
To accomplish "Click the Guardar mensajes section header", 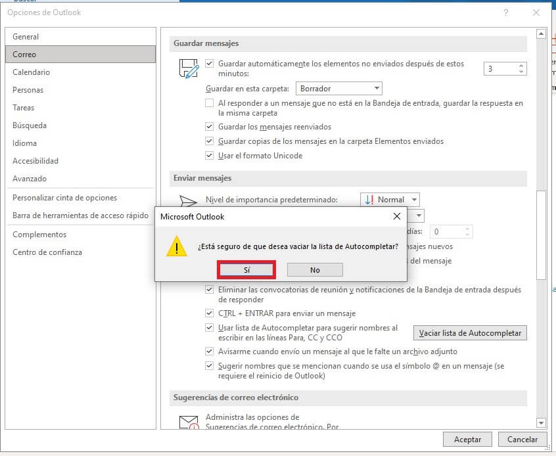I will coord(348,43).
